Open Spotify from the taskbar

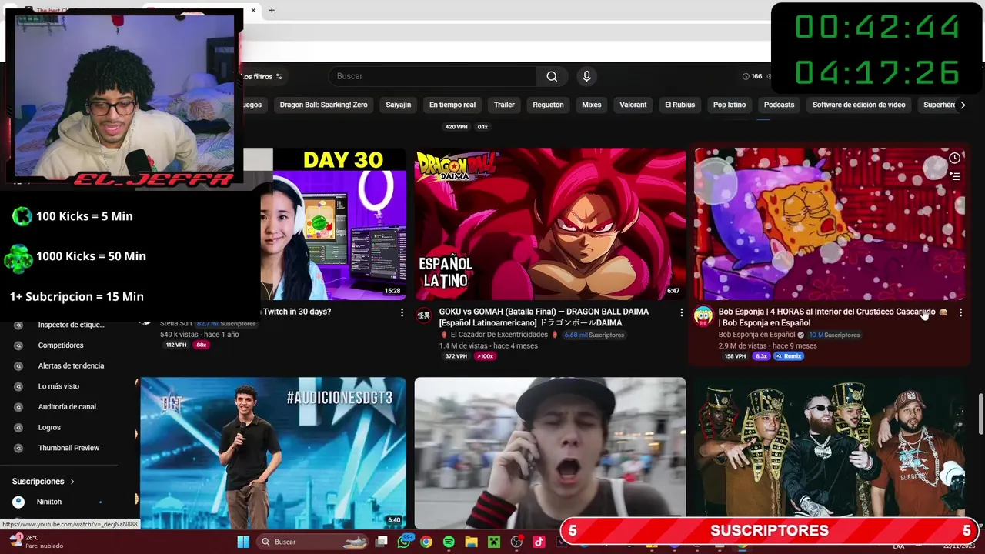449,542
